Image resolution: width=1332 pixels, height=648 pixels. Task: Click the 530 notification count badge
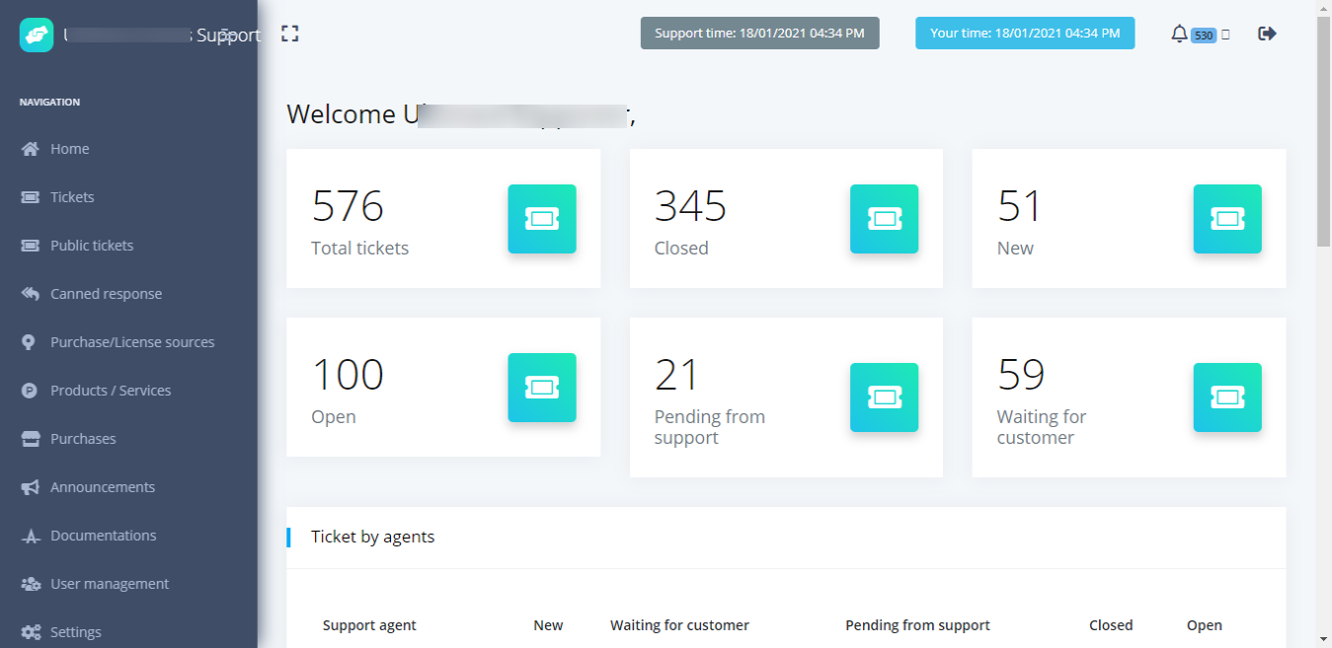[x=1204, y=34]
